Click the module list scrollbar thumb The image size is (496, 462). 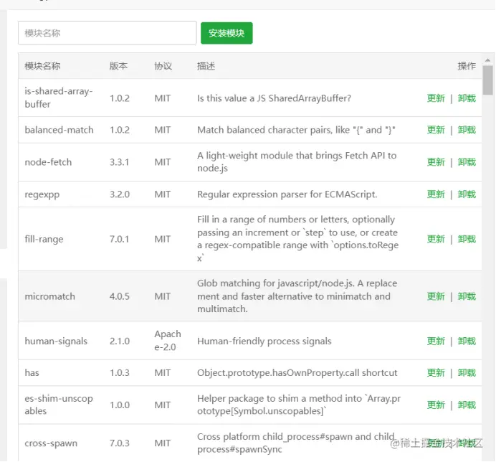click(x=487, y=80)
